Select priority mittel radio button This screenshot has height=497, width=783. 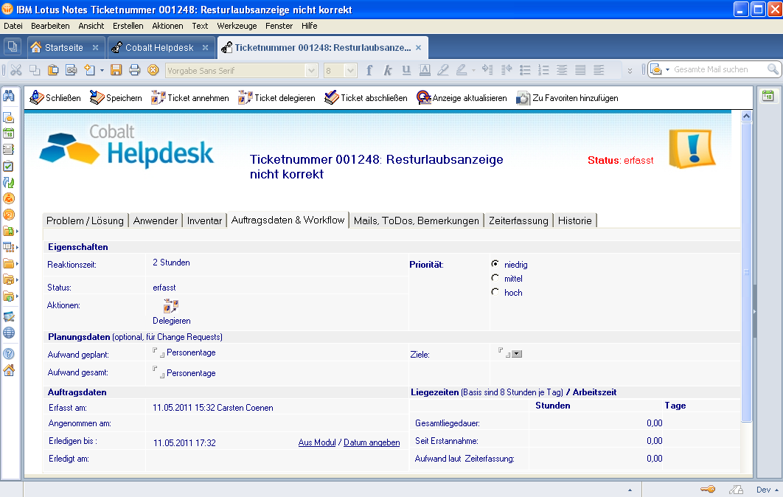[x=495, y=277]
